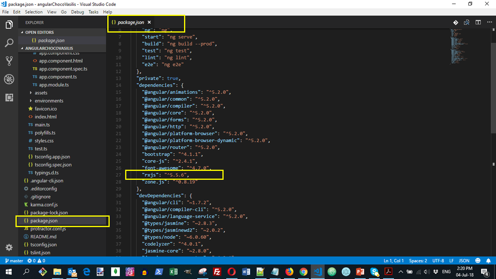Open the Search view in activity bar

click(9, 43)
